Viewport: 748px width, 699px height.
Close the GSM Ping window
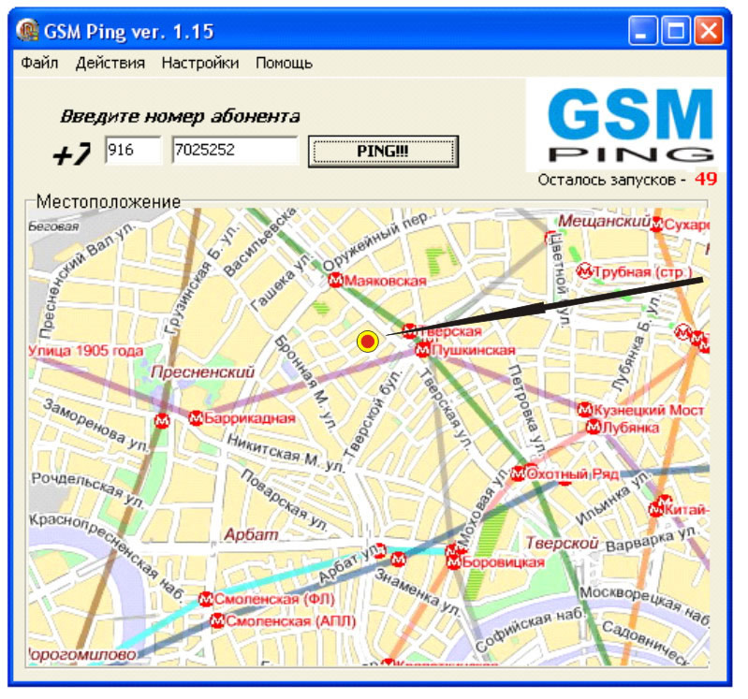[709, 31]
